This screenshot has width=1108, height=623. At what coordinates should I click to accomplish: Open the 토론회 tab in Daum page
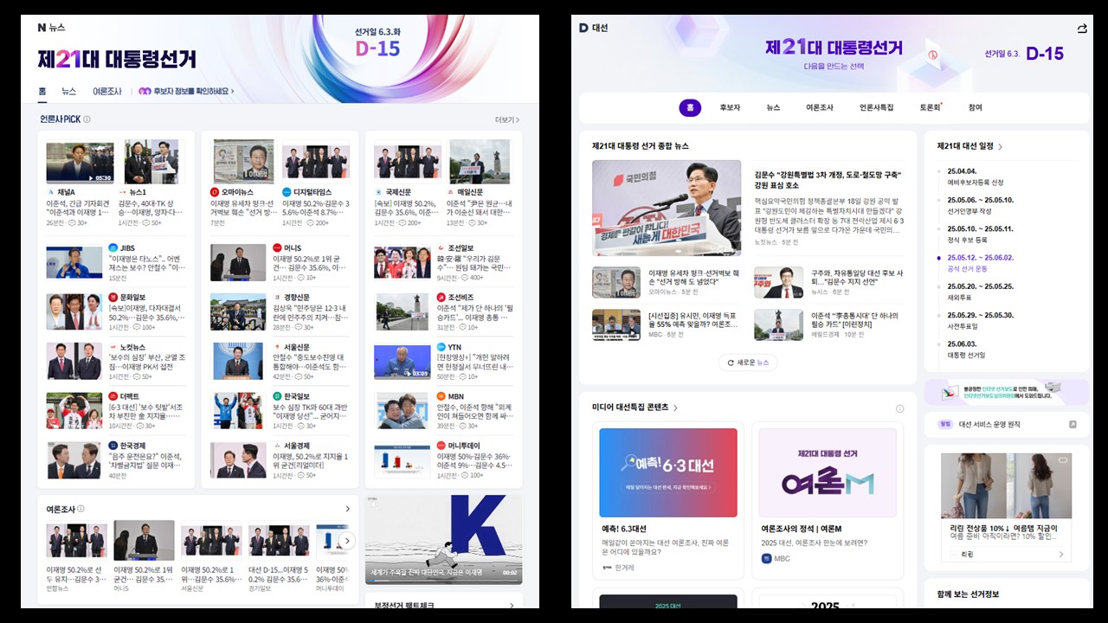pyautogui.click(x=930, y=107)
